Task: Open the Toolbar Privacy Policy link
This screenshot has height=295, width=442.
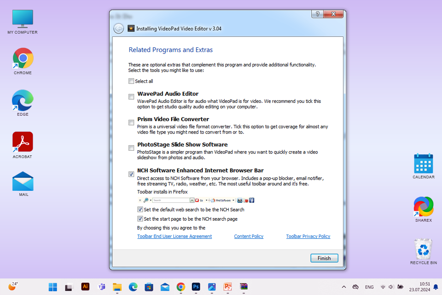Action: tap(308, 236)
